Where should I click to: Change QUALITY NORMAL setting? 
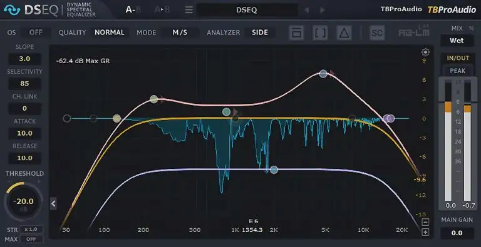point(110,33)
